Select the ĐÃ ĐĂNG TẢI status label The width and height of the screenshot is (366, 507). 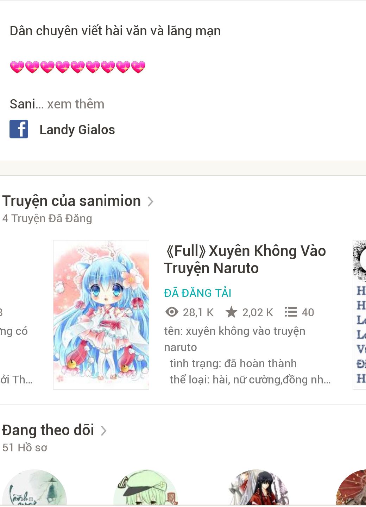click(x=197, y=293)
